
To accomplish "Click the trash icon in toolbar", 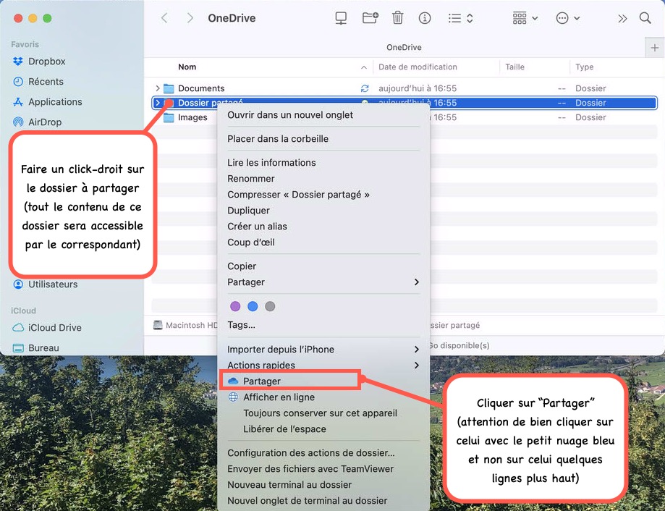I will click(398, 18).
